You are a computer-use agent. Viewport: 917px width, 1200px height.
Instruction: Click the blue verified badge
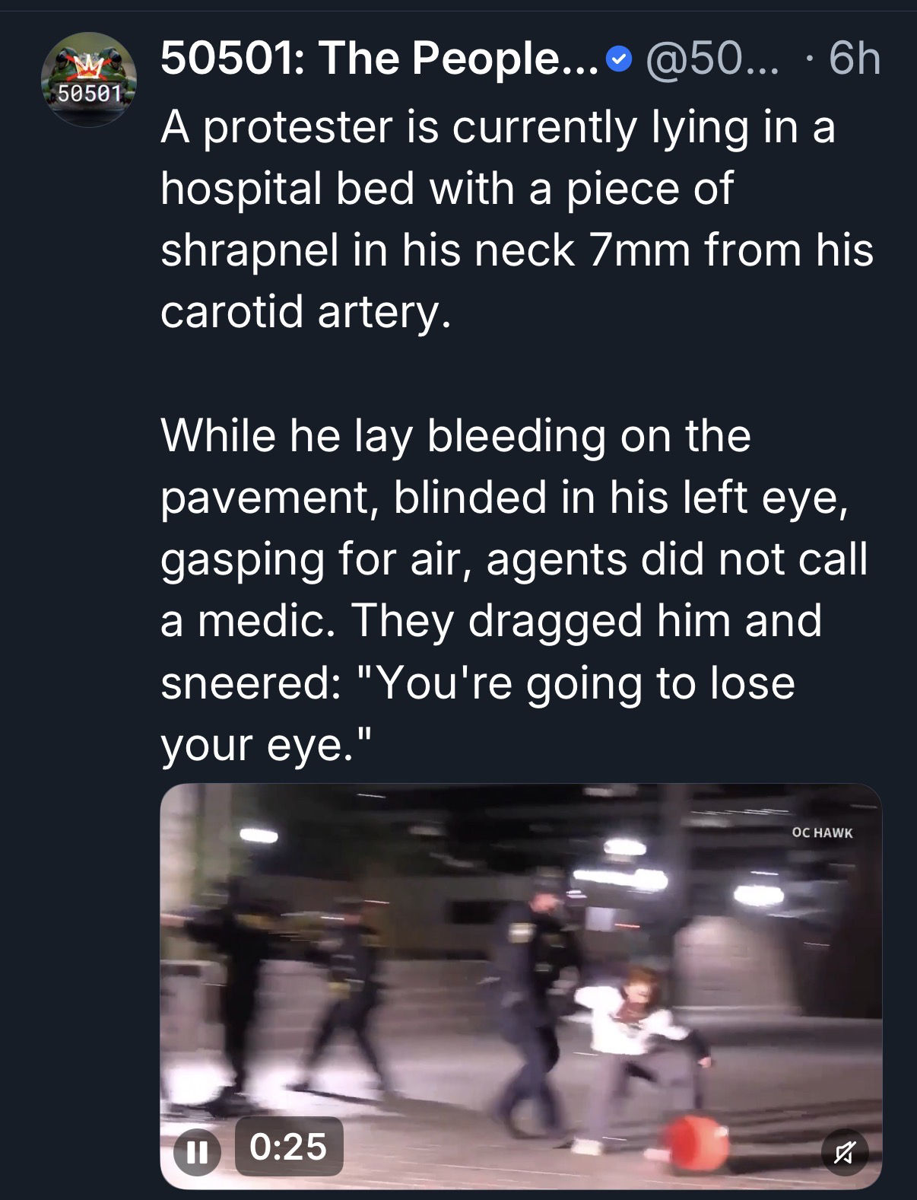click(621, 58)
